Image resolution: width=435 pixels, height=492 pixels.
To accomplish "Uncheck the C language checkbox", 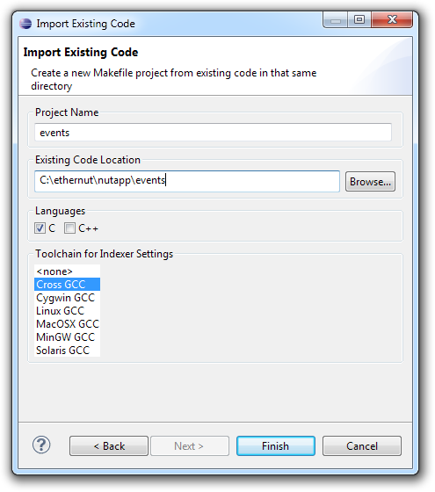I will pyautogui.click(x=40, y=228).
